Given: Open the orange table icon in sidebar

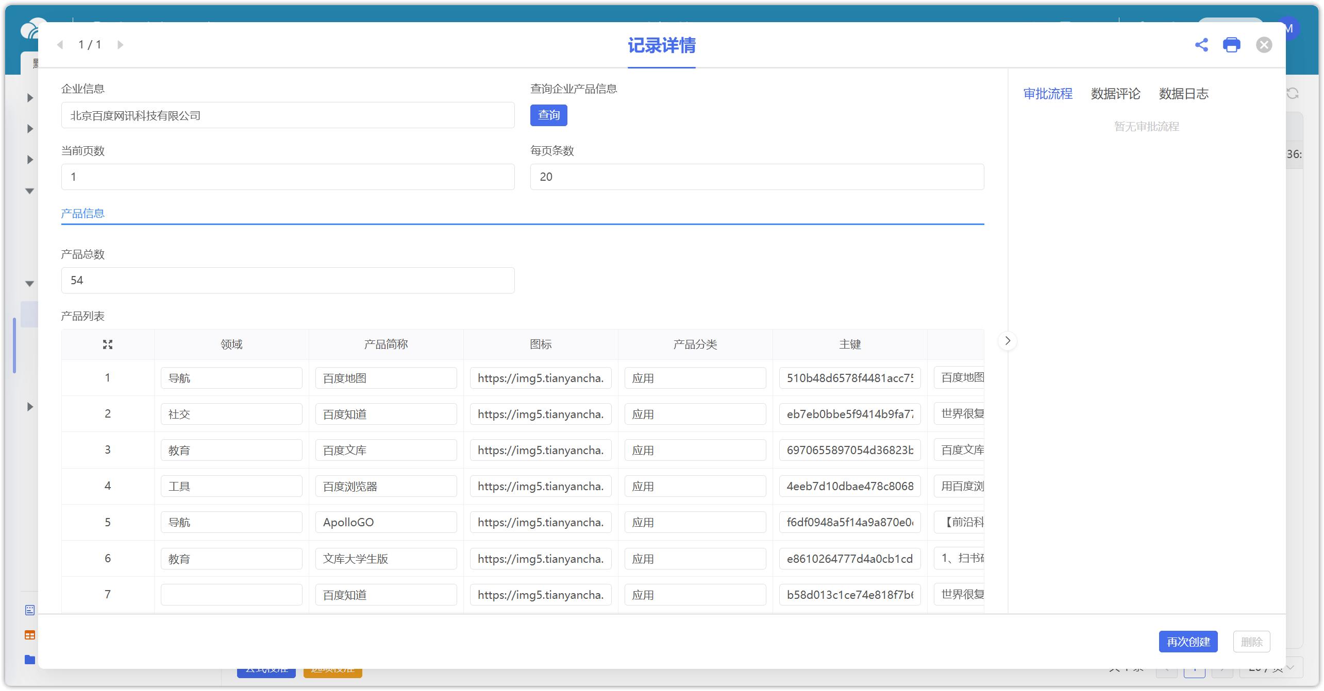Looking at the screenshot, I should (x=30, y=635).
